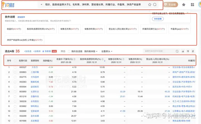Select the 收盘价 condition tag

click(x=14, y=29)
